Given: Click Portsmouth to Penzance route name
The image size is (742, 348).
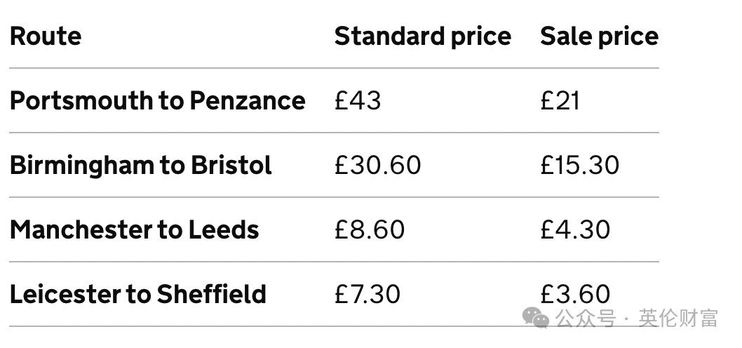Looking at the screenshot, I should (158, 101).
